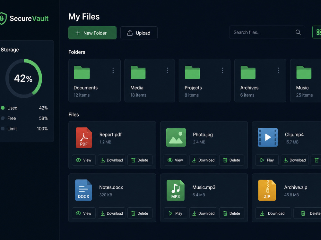Click the Music.mp3 audio file icon
The width and height of the screenshot is (321, 240).
pyautogui.click(x=176, y=190)
